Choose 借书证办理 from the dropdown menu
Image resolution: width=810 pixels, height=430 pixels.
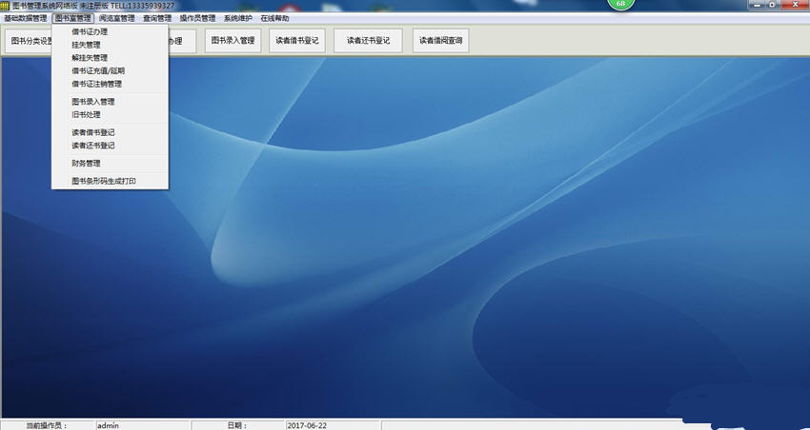tap(110, 32)
